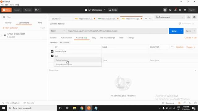Uncheck the Content-Type header checkbox
The height and width of the screenshot is (111, 198).
tap(52, 51)
